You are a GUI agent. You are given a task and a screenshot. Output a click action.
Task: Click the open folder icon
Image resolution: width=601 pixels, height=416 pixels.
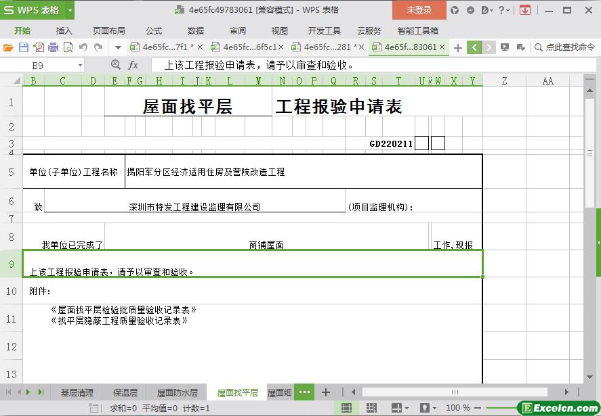[8, 47]
